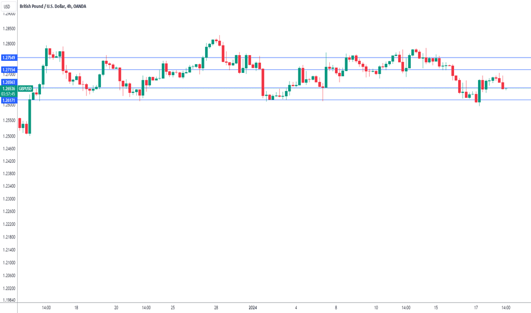
Task: Click the green GBPUSD current price tag
Action: pos(25,89)
